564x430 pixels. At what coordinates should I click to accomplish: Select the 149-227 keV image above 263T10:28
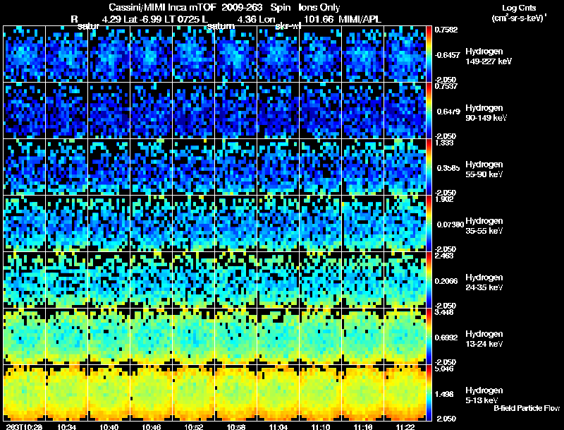click(25, 54)
